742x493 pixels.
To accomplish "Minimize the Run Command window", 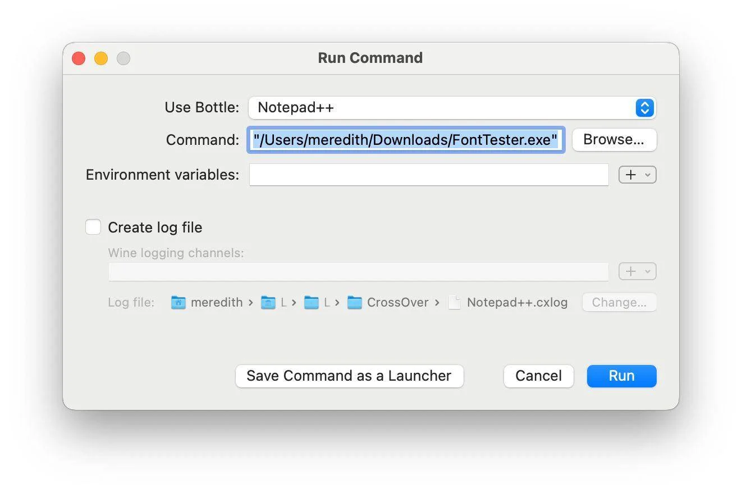I will [101, 58].
